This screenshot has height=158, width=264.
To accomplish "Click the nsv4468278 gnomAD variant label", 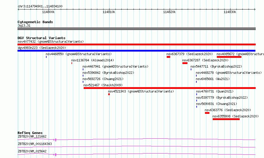I will 229,73.
